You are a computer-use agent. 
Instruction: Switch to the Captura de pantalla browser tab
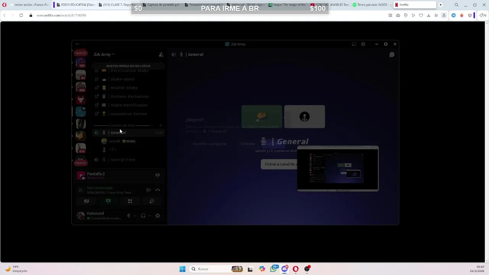tap(160, 5)
